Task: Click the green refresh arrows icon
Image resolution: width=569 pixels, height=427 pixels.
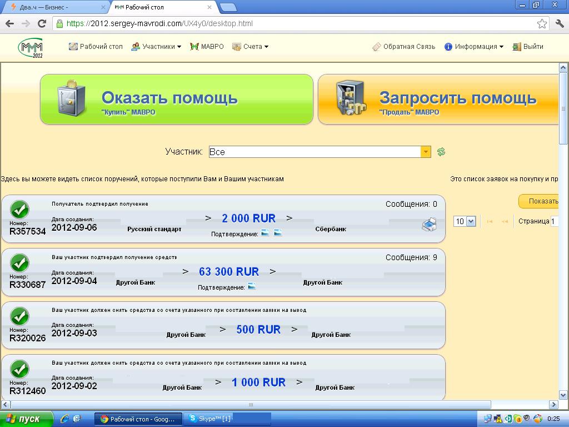Action: 441,152
